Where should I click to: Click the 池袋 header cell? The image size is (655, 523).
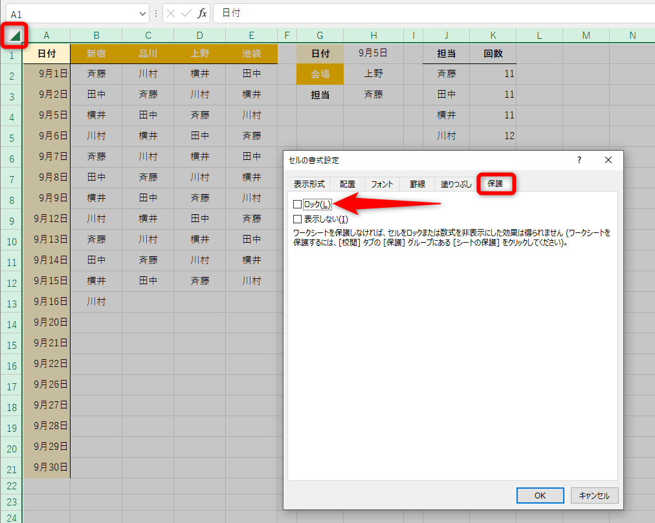click(x=252, y=54)
